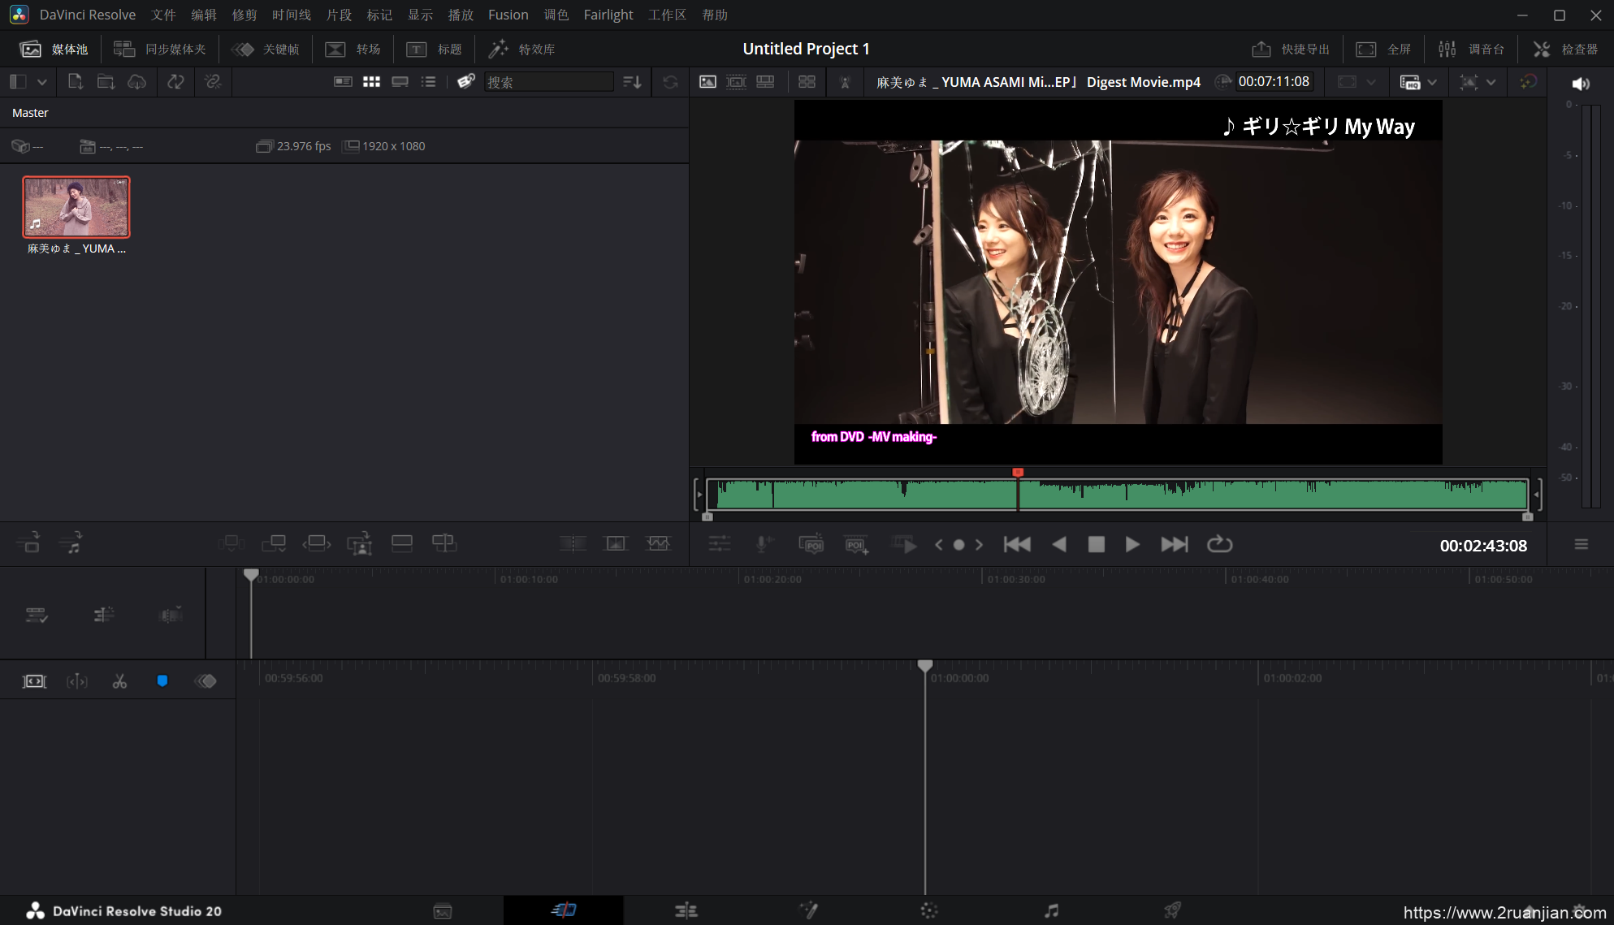Click the place on top icon
1614x925 pixels.
(402, 543)
